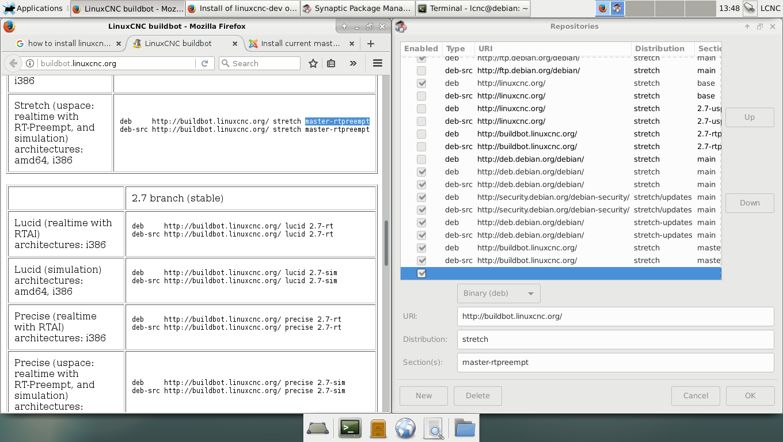Click '2.7 branch (stable)' table heading
This screenshot has height=442, width=783.
(x=177, y=198)
